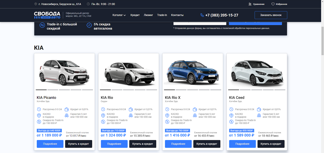Open the Лизинг menu item
Image resolution: width=324 pixels, height=153 pixels.
point(148,15)
